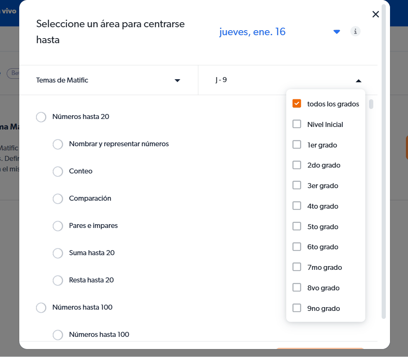Pick the Pares e impares topic
This screenshot has height=357, width=408.
coord(58,226)
